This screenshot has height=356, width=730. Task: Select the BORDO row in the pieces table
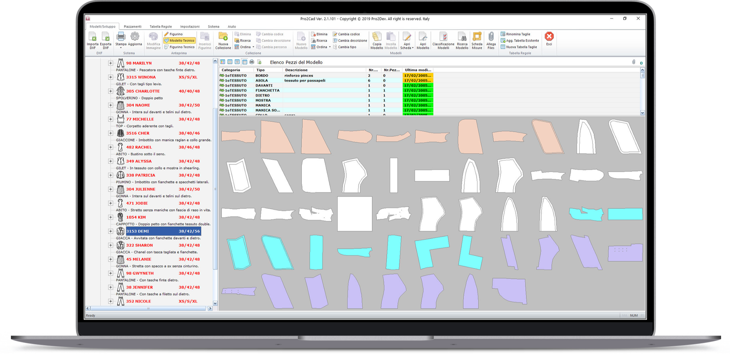coord(326,75)
